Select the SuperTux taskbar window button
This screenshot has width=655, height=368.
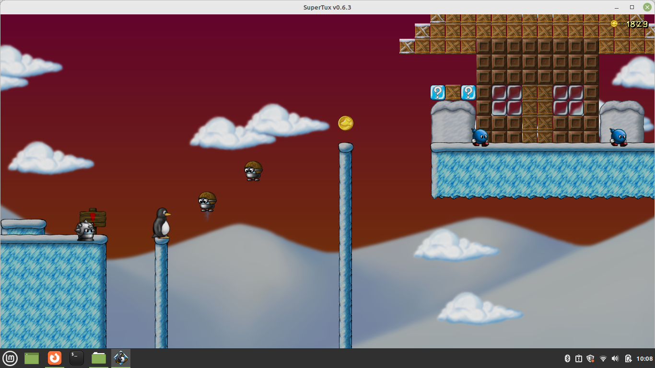pyautogui.click(x=121, y=358)
